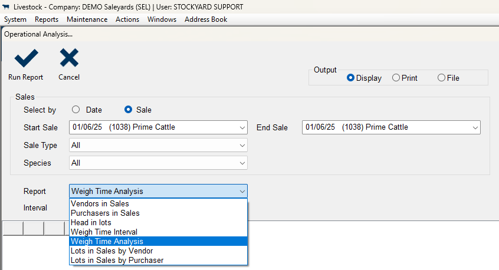Click the Livestock app icon in title bar
This screenshot has width=499, height=270.
click(6, 6)
